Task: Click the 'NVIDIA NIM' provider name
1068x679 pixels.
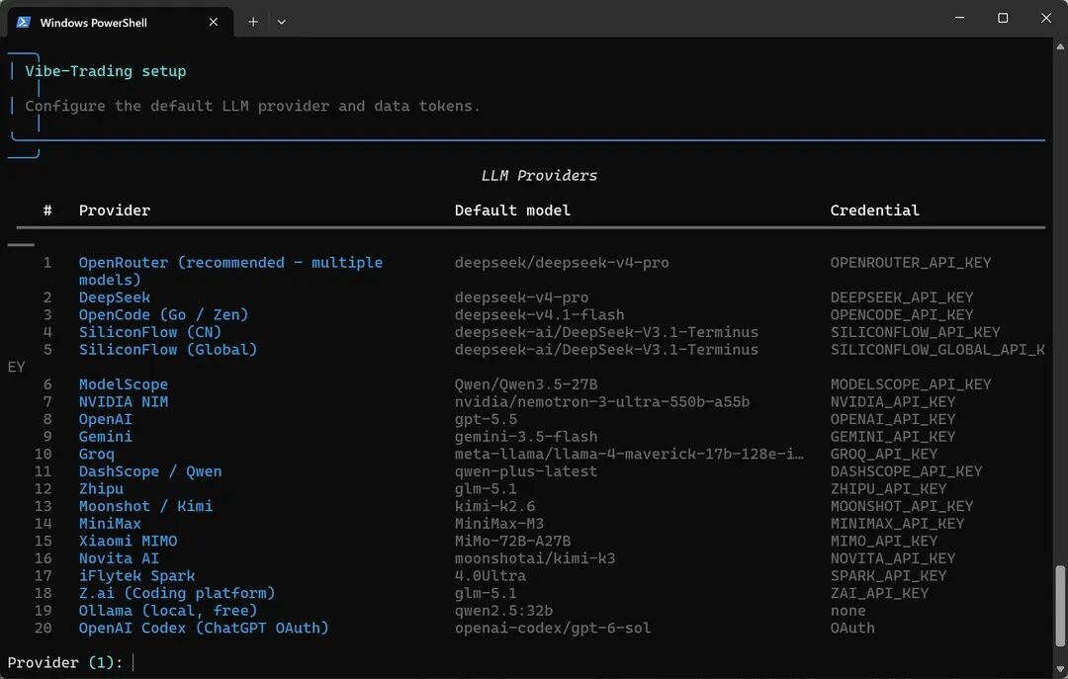Action: (124, 402)
